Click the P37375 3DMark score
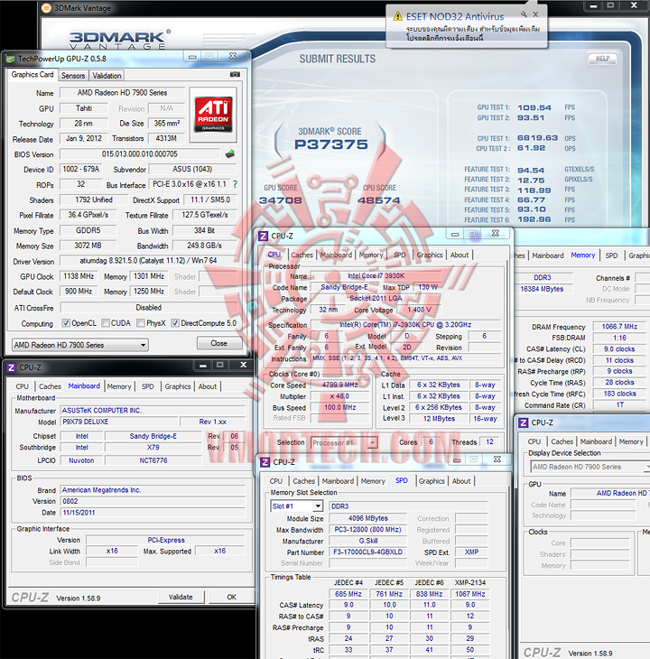This screenshot has height=659, width=650. pos(330,144)
